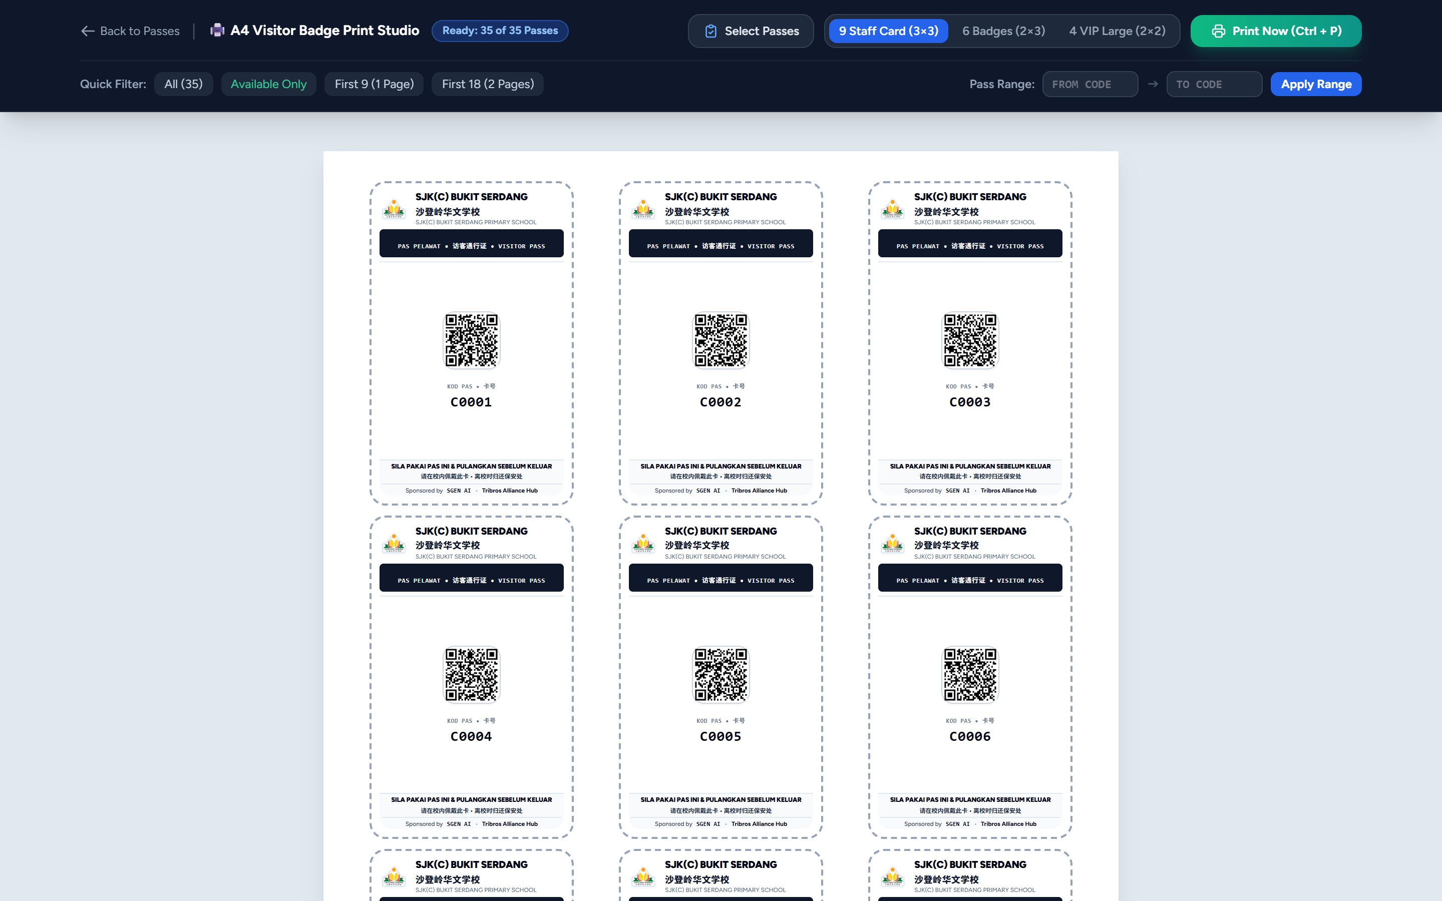Image resolution: width=1442 pixels, height=901 pixels.
Task: Click the QR code on badge C0004
Action: pyautogui.click(x=471, y=675)
